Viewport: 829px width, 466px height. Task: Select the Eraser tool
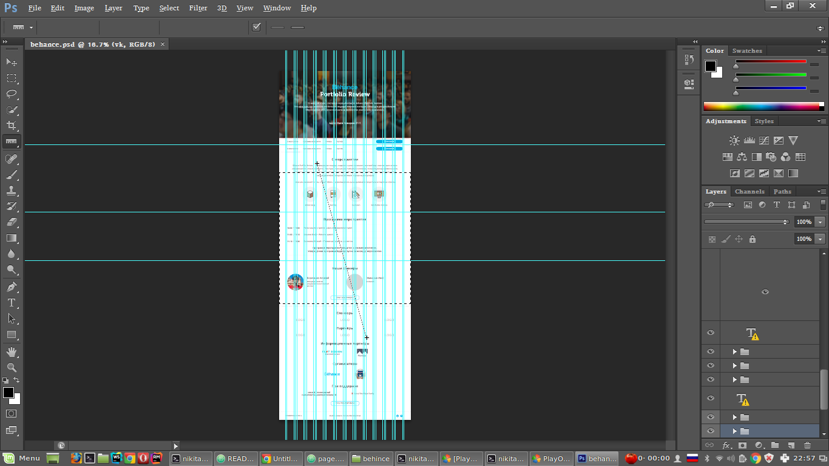(x=12, y=222)
